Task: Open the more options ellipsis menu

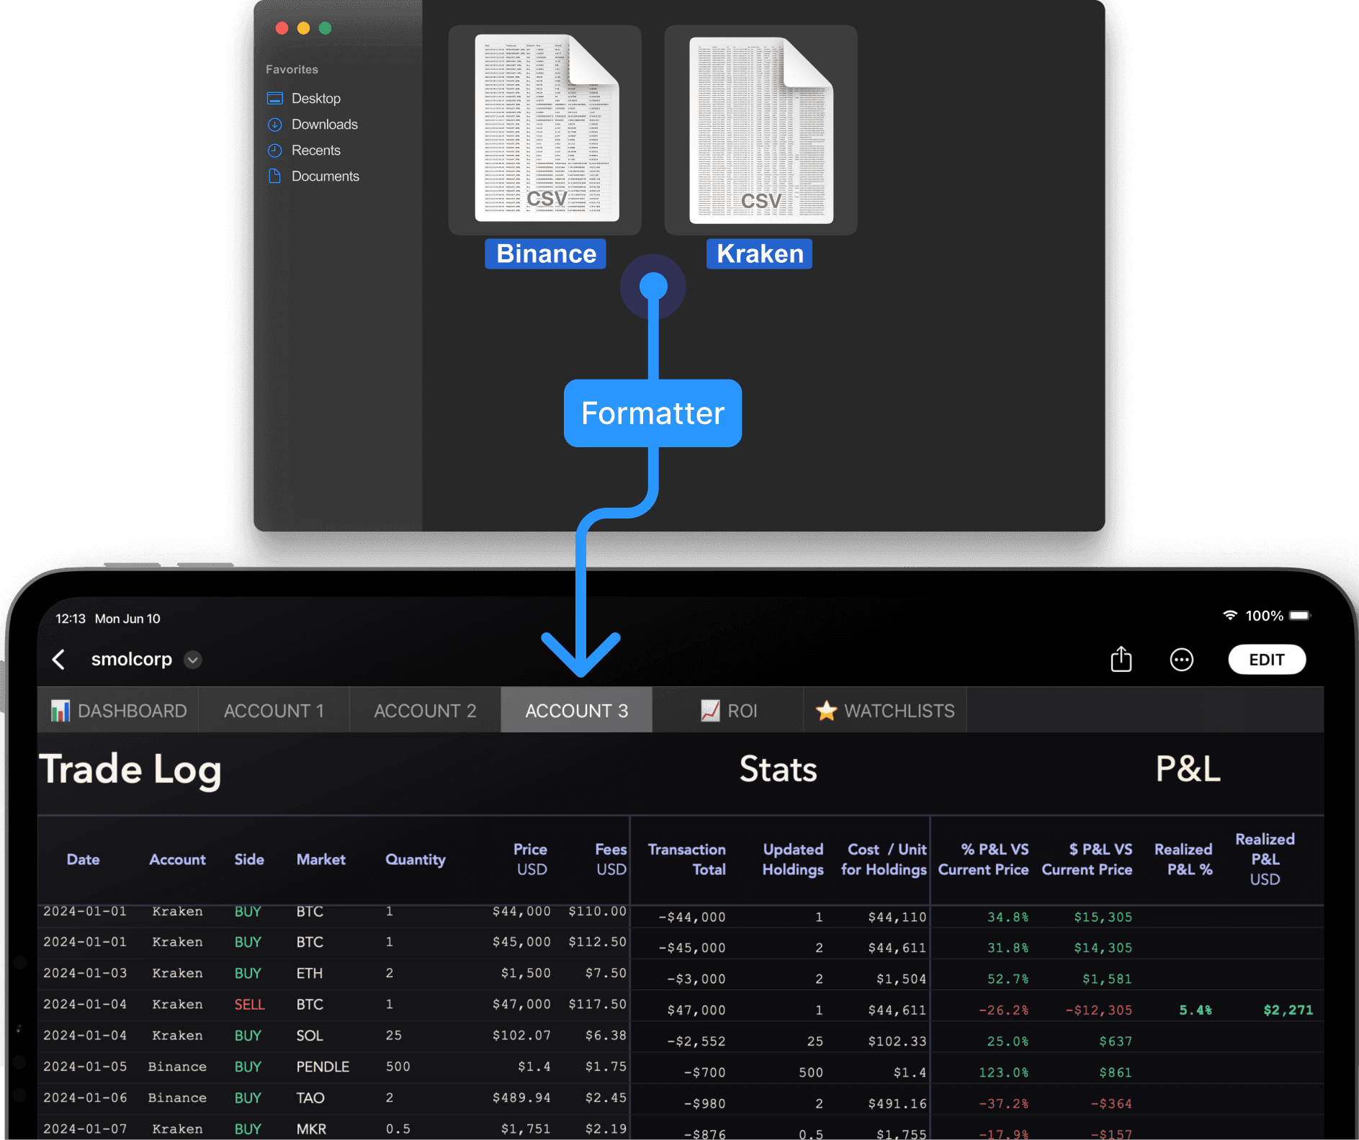Action: point(1182,660)
